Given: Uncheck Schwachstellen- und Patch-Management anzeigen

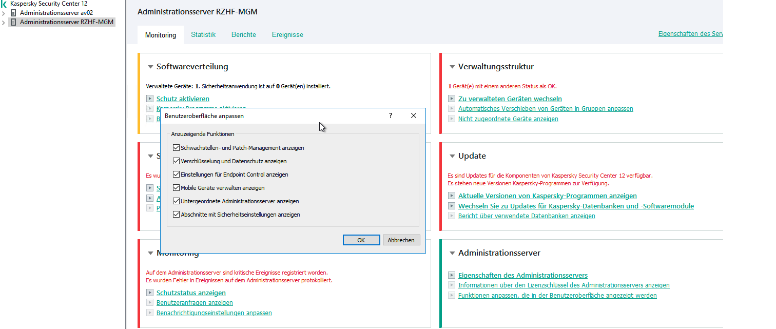Looking at the screenshot, I should pos(177,147).
